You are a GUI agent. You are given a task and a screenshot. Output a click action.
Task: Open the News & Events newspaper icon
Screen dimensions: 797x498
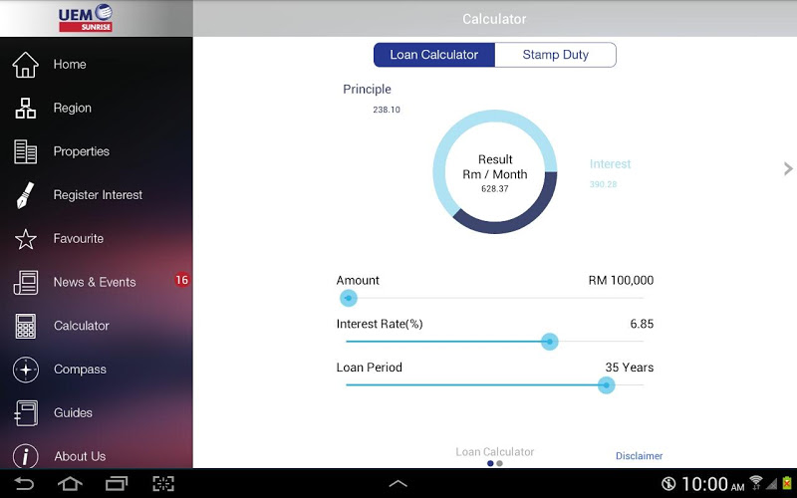26,283
